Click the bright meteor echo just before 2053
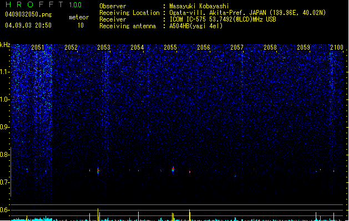The image size is (349, 221). click(98, 171)
